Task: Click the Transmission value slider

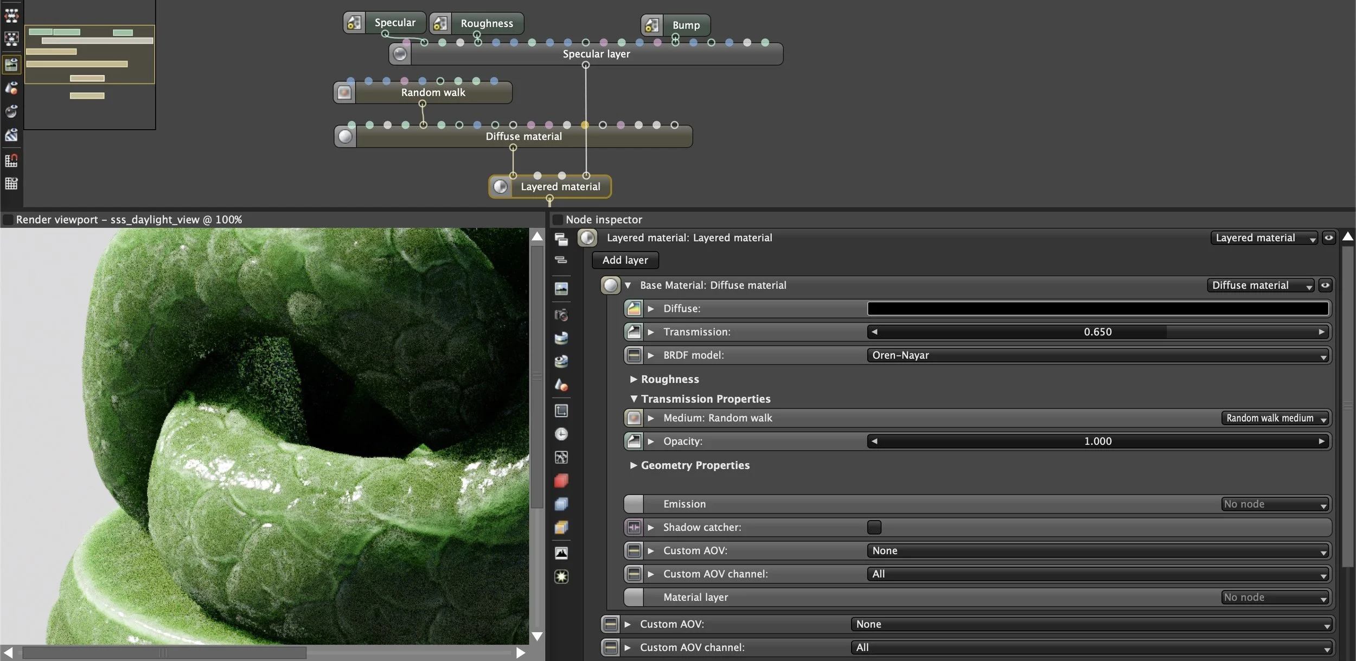Action: [1097, 332]
